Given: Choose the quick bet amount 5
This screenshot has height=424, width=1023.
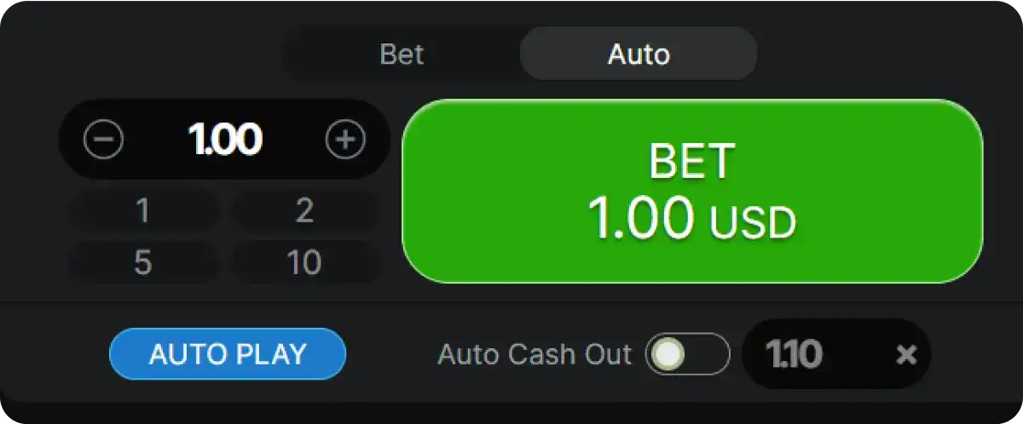Looking at the screenshot, I should (x=143, y=263).
